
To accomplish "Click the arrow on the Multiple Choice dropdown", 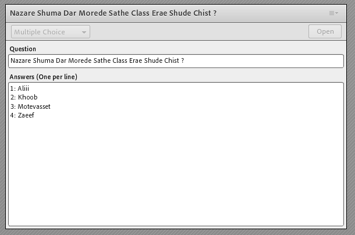I will pyautogui.click(x=84, y=32).
